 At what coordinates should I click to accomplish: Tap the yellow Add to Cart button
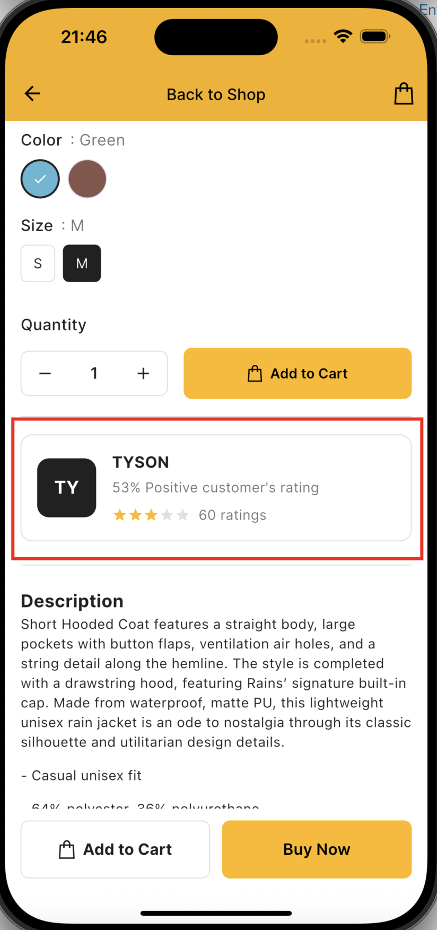(x=298, y=373)
